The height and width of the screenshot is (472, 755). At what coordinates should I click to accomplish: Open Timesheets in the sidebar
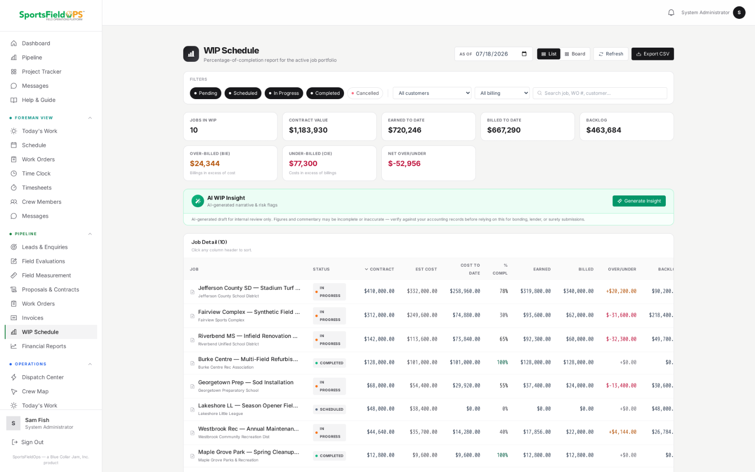pyautogui.click(x=51, y=188)
